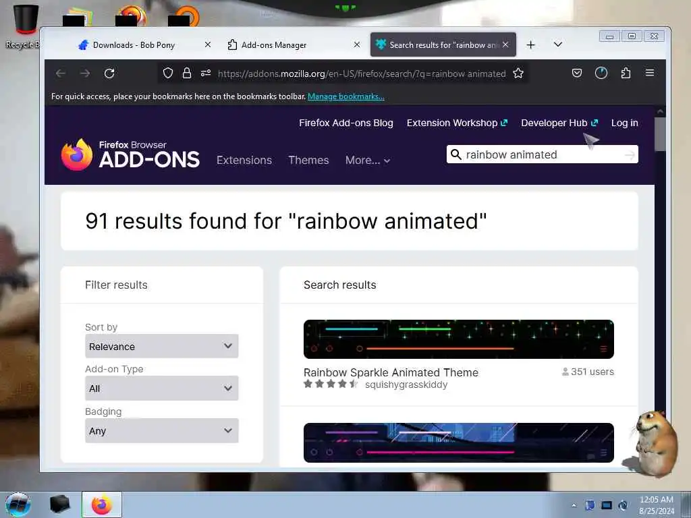Submit search with the arrow button
691x518 pixels.
(630, 155)
